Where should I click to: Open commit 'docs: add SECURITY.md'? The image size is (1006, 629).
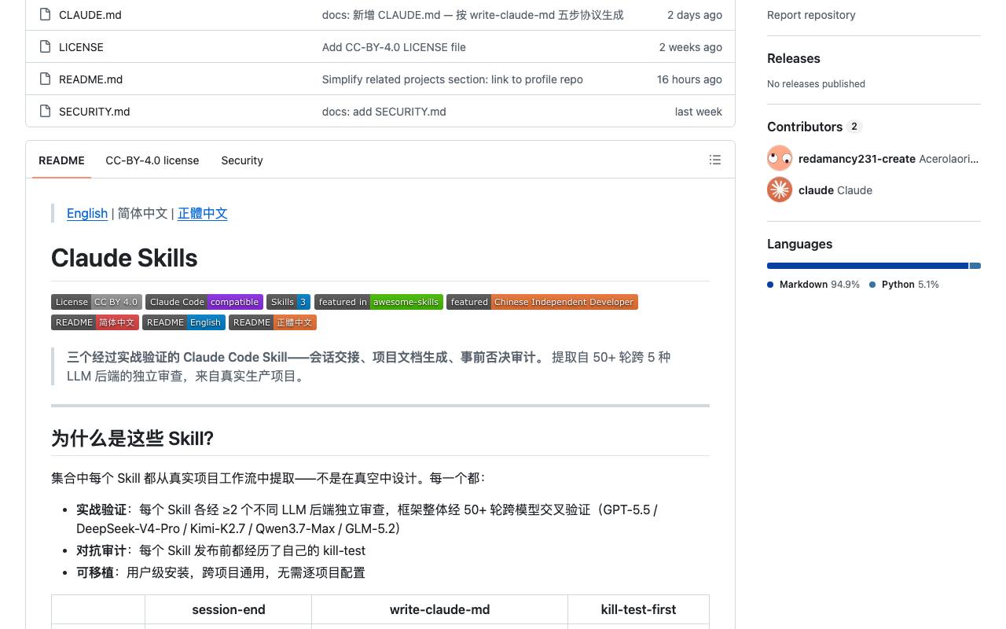click(x=384, y=112)
